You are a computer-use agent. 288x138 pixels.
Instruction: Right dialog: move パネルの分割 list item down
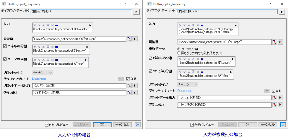tap(184, 59)
